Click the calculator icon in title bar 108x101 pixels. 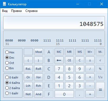[4, 4]
